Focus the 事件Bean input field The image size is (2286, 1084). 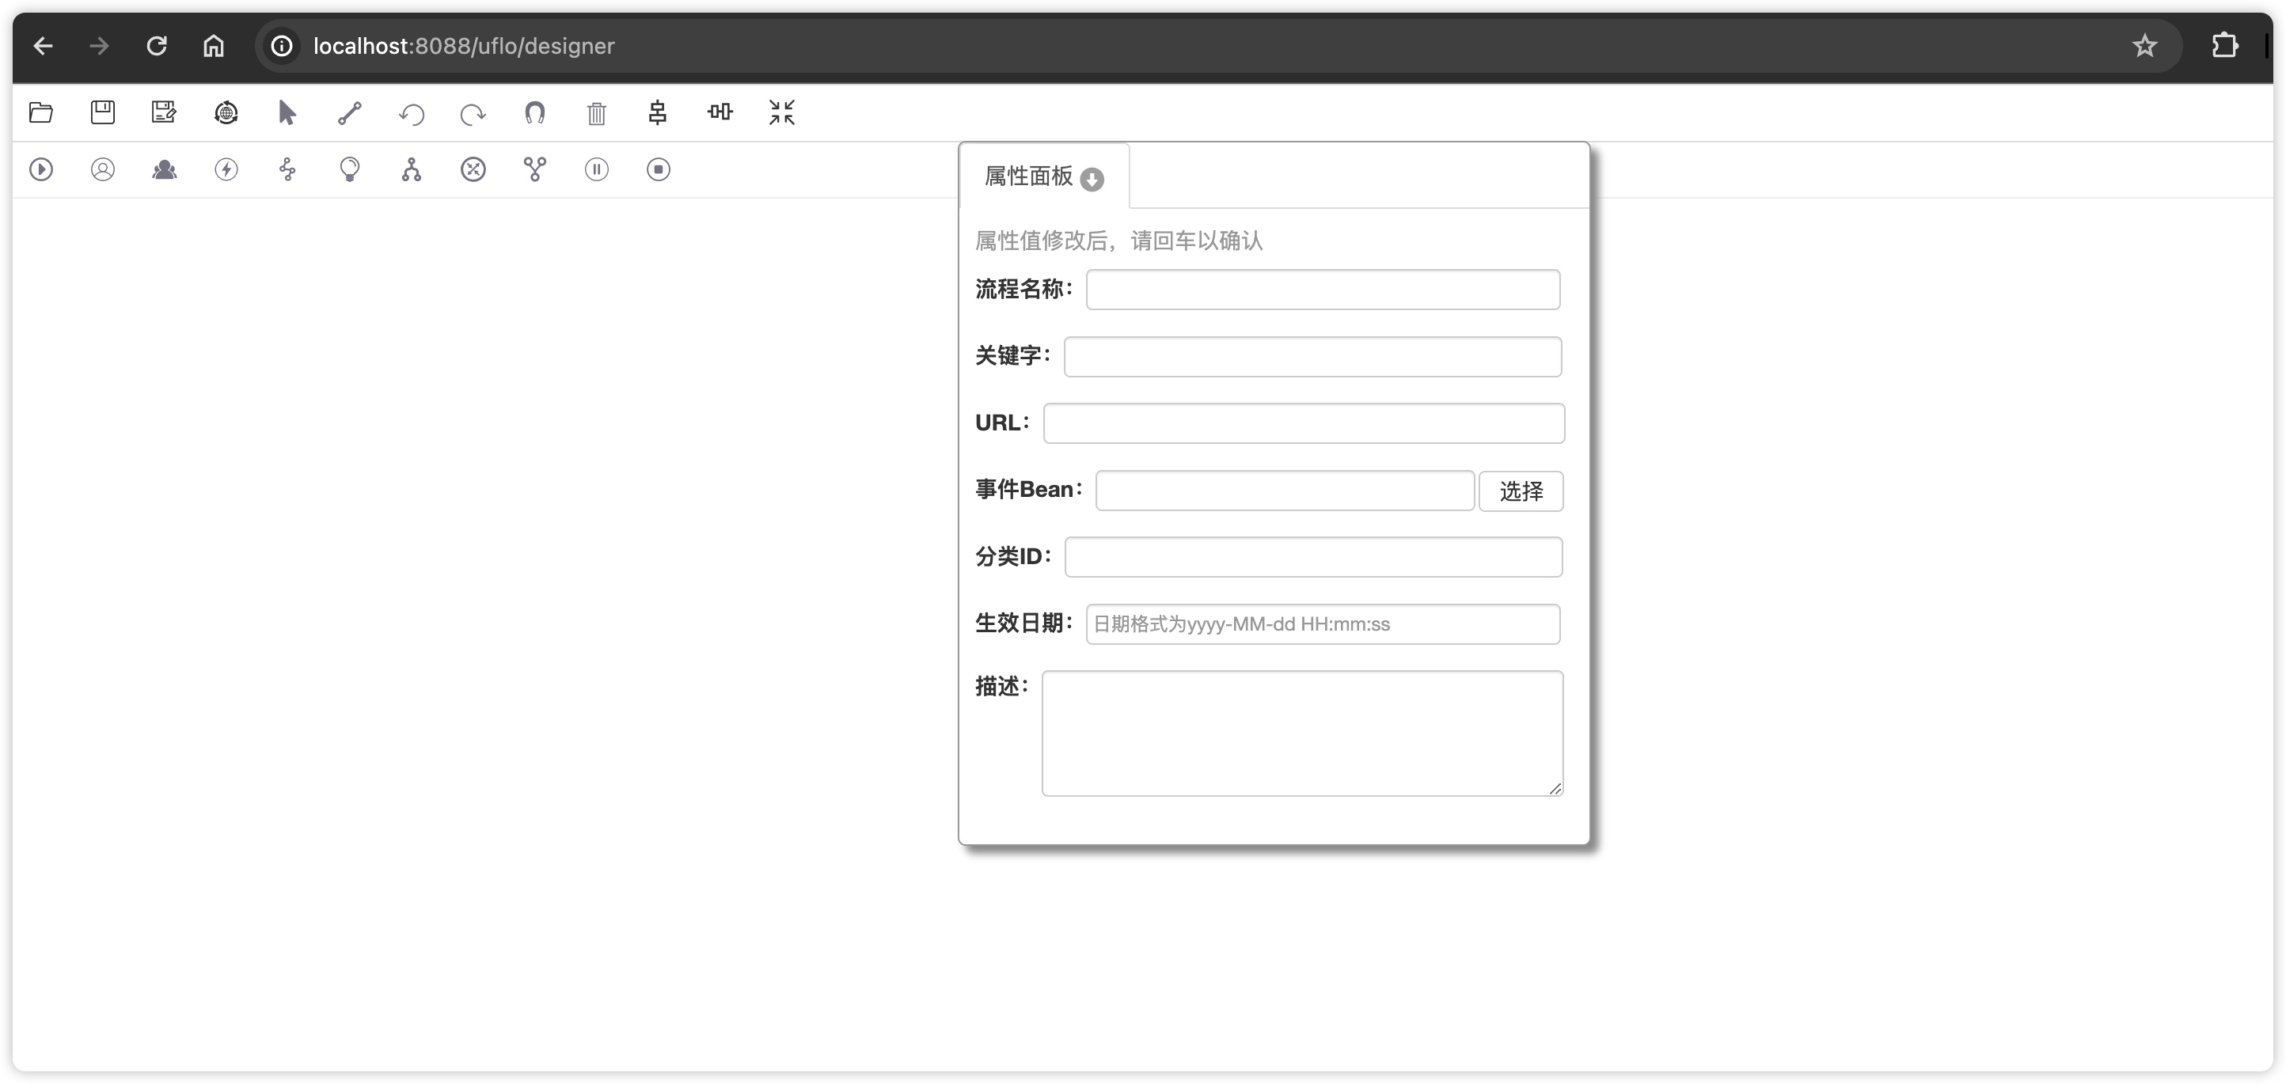pos(1285,491)
